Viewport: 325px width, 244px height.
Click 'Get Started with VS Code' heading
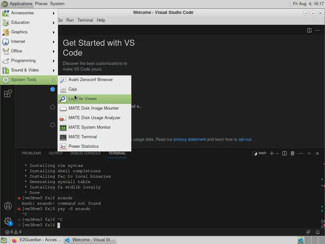pyautogui.click(x=99, y=48)
